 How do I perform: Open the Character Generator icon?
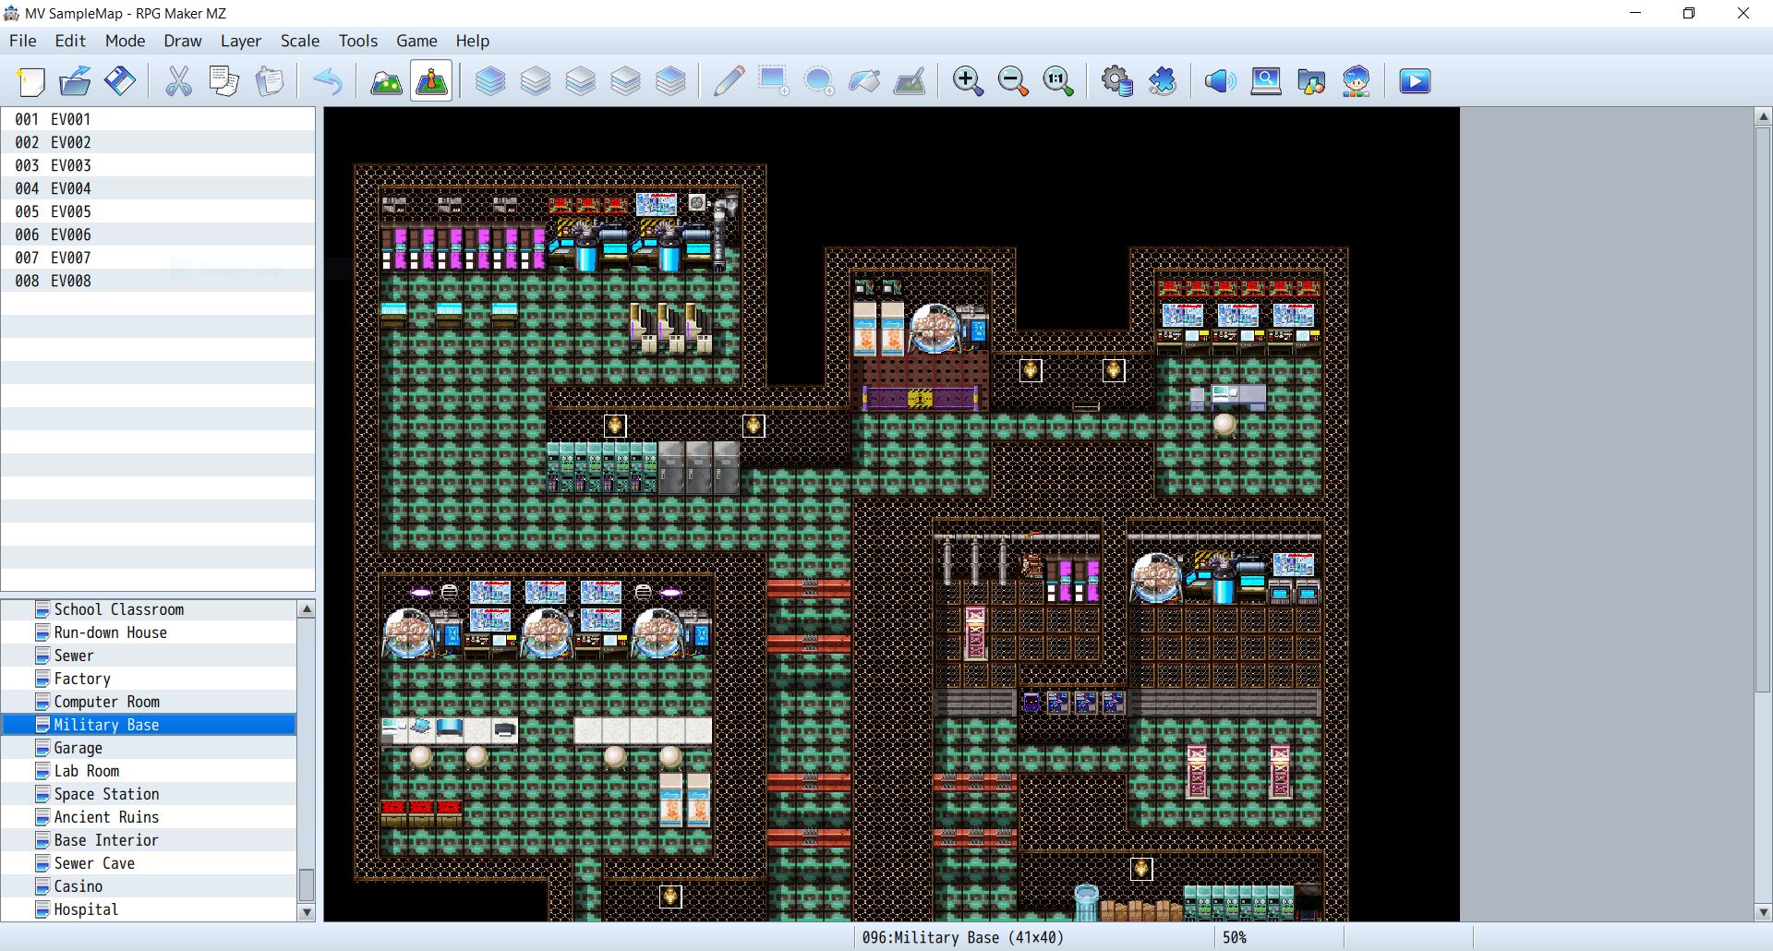1357,81
